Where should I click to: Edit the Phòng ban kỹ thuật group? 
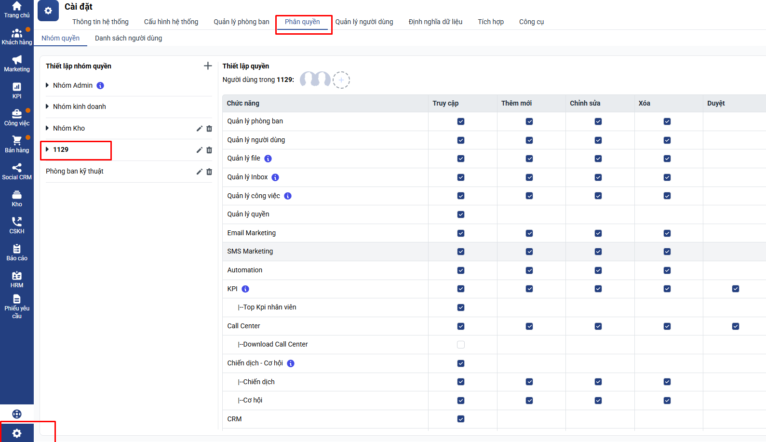[199, 172]
